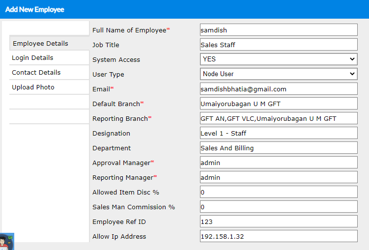Click the Reporting Manager field
This screenshot has width=369, height=250.
[x=279, y=177]
